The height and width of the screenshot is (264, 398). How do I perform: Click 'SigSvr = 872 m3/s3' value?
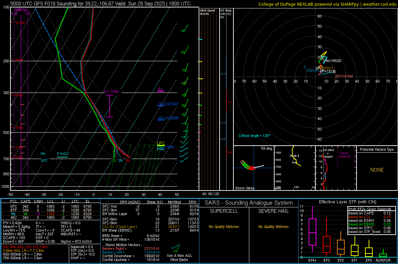point(76,241)
